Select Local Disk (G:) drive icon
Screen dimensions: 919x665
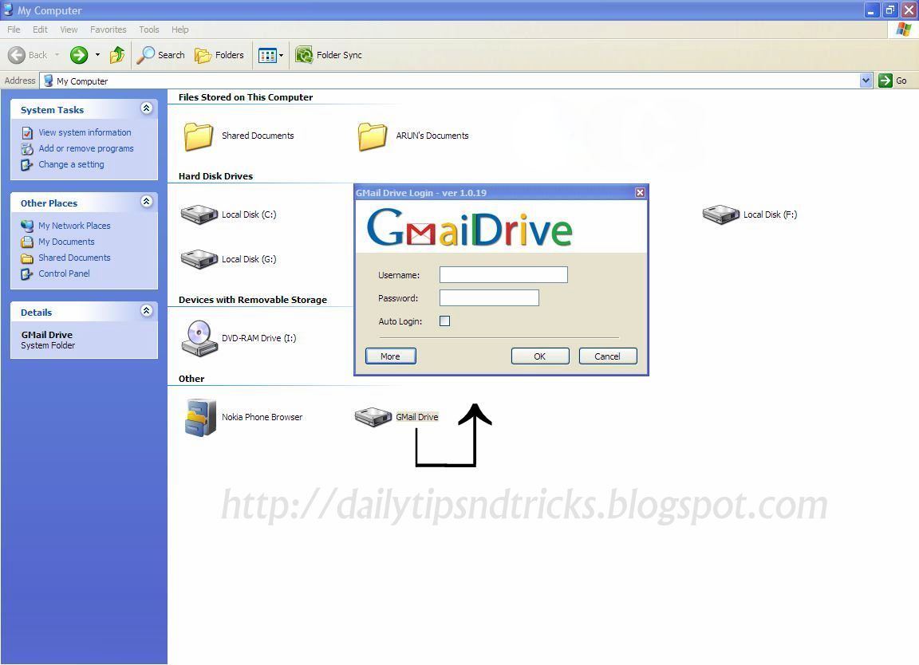coord(199,259)
